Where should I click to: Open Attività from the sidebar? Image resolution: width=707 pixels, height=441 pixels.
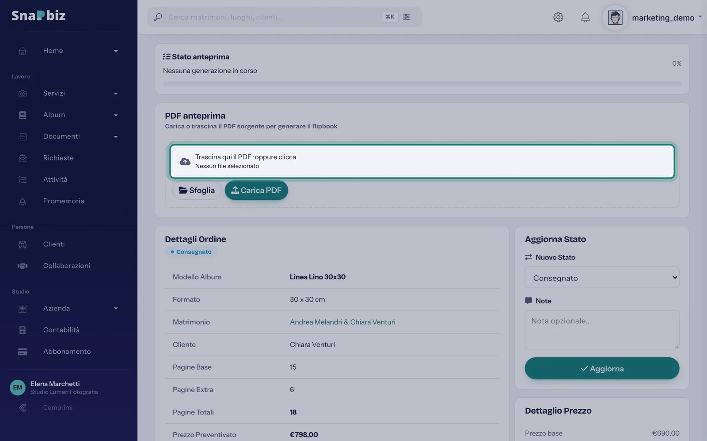tap(55, 179)
